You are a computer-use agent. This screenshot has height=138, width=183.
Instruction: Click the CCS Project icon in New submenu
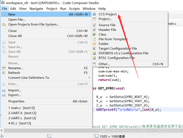coord(94,14)
